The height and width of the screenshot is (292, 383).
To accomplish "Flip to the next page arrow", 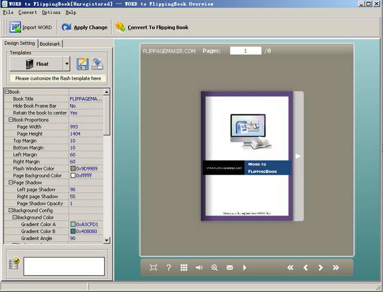I will pyautogui.click(x=320, y=267).
